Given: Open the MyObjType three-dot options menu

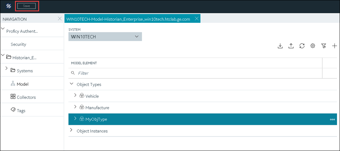Looking at the screenshot, I should 332,119.
